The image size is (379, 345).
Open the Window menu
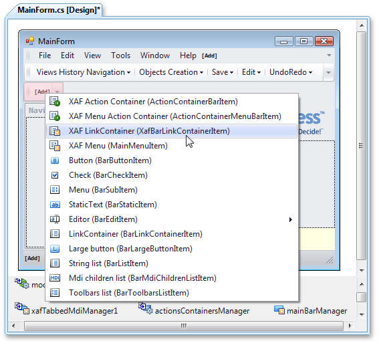(155, 55)
